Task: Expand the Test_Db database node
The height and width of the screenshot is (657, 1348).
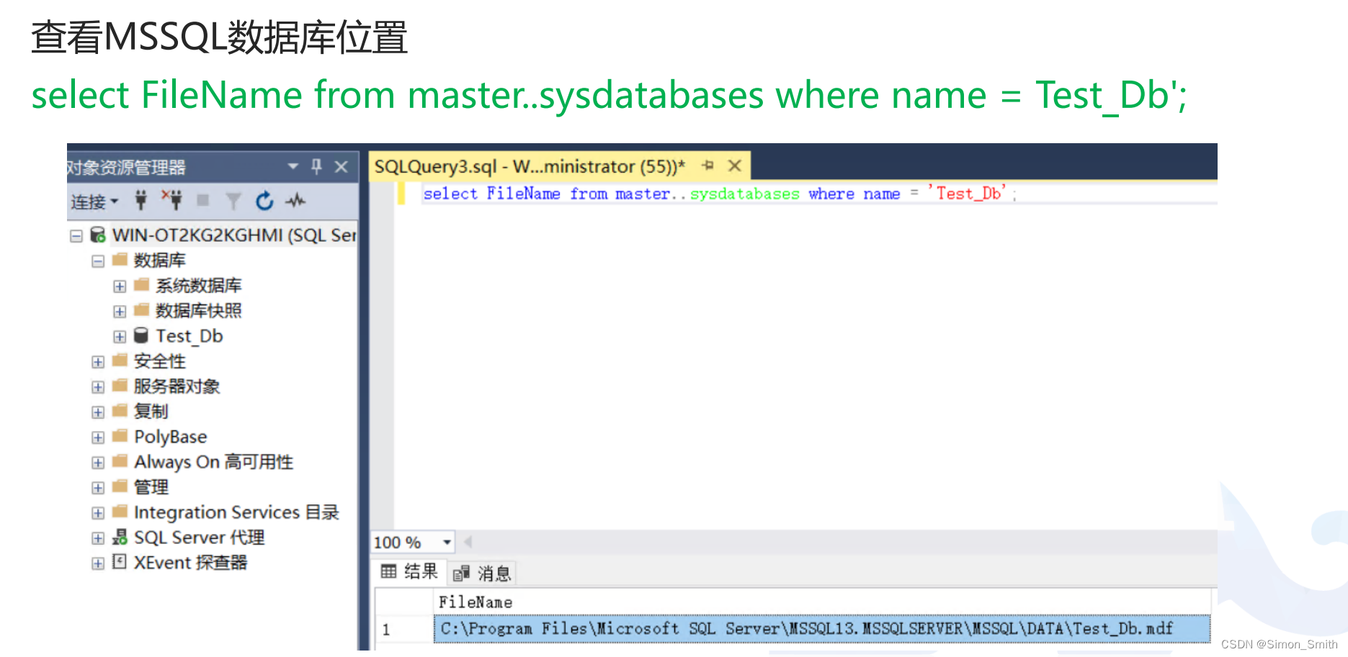Action: [120, 335]
